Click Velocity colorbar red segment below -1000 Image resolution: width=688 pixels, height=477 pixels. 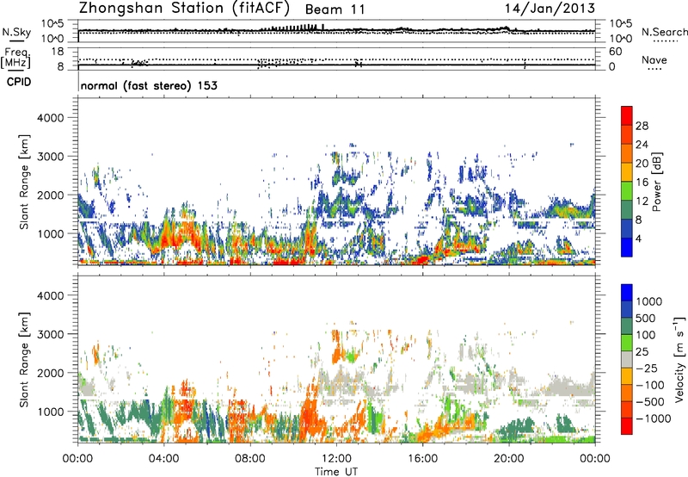pos(627,426)
